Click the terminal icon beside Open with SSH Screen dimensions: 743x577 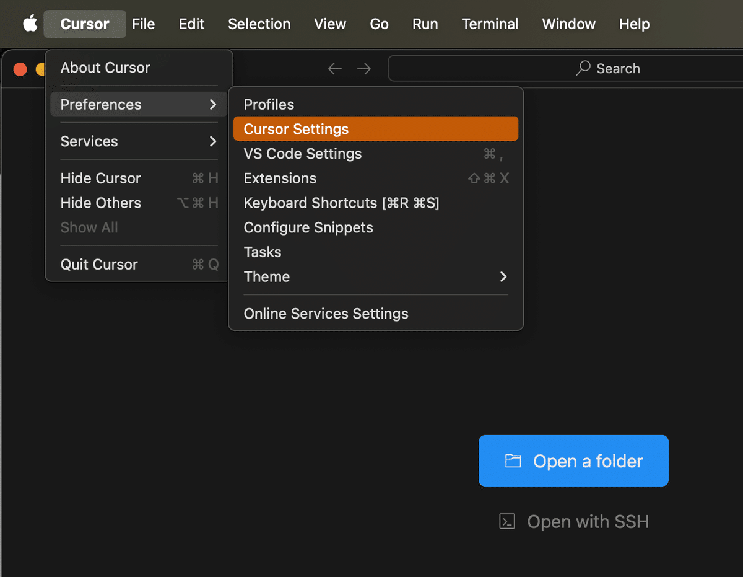click(507, 521)
